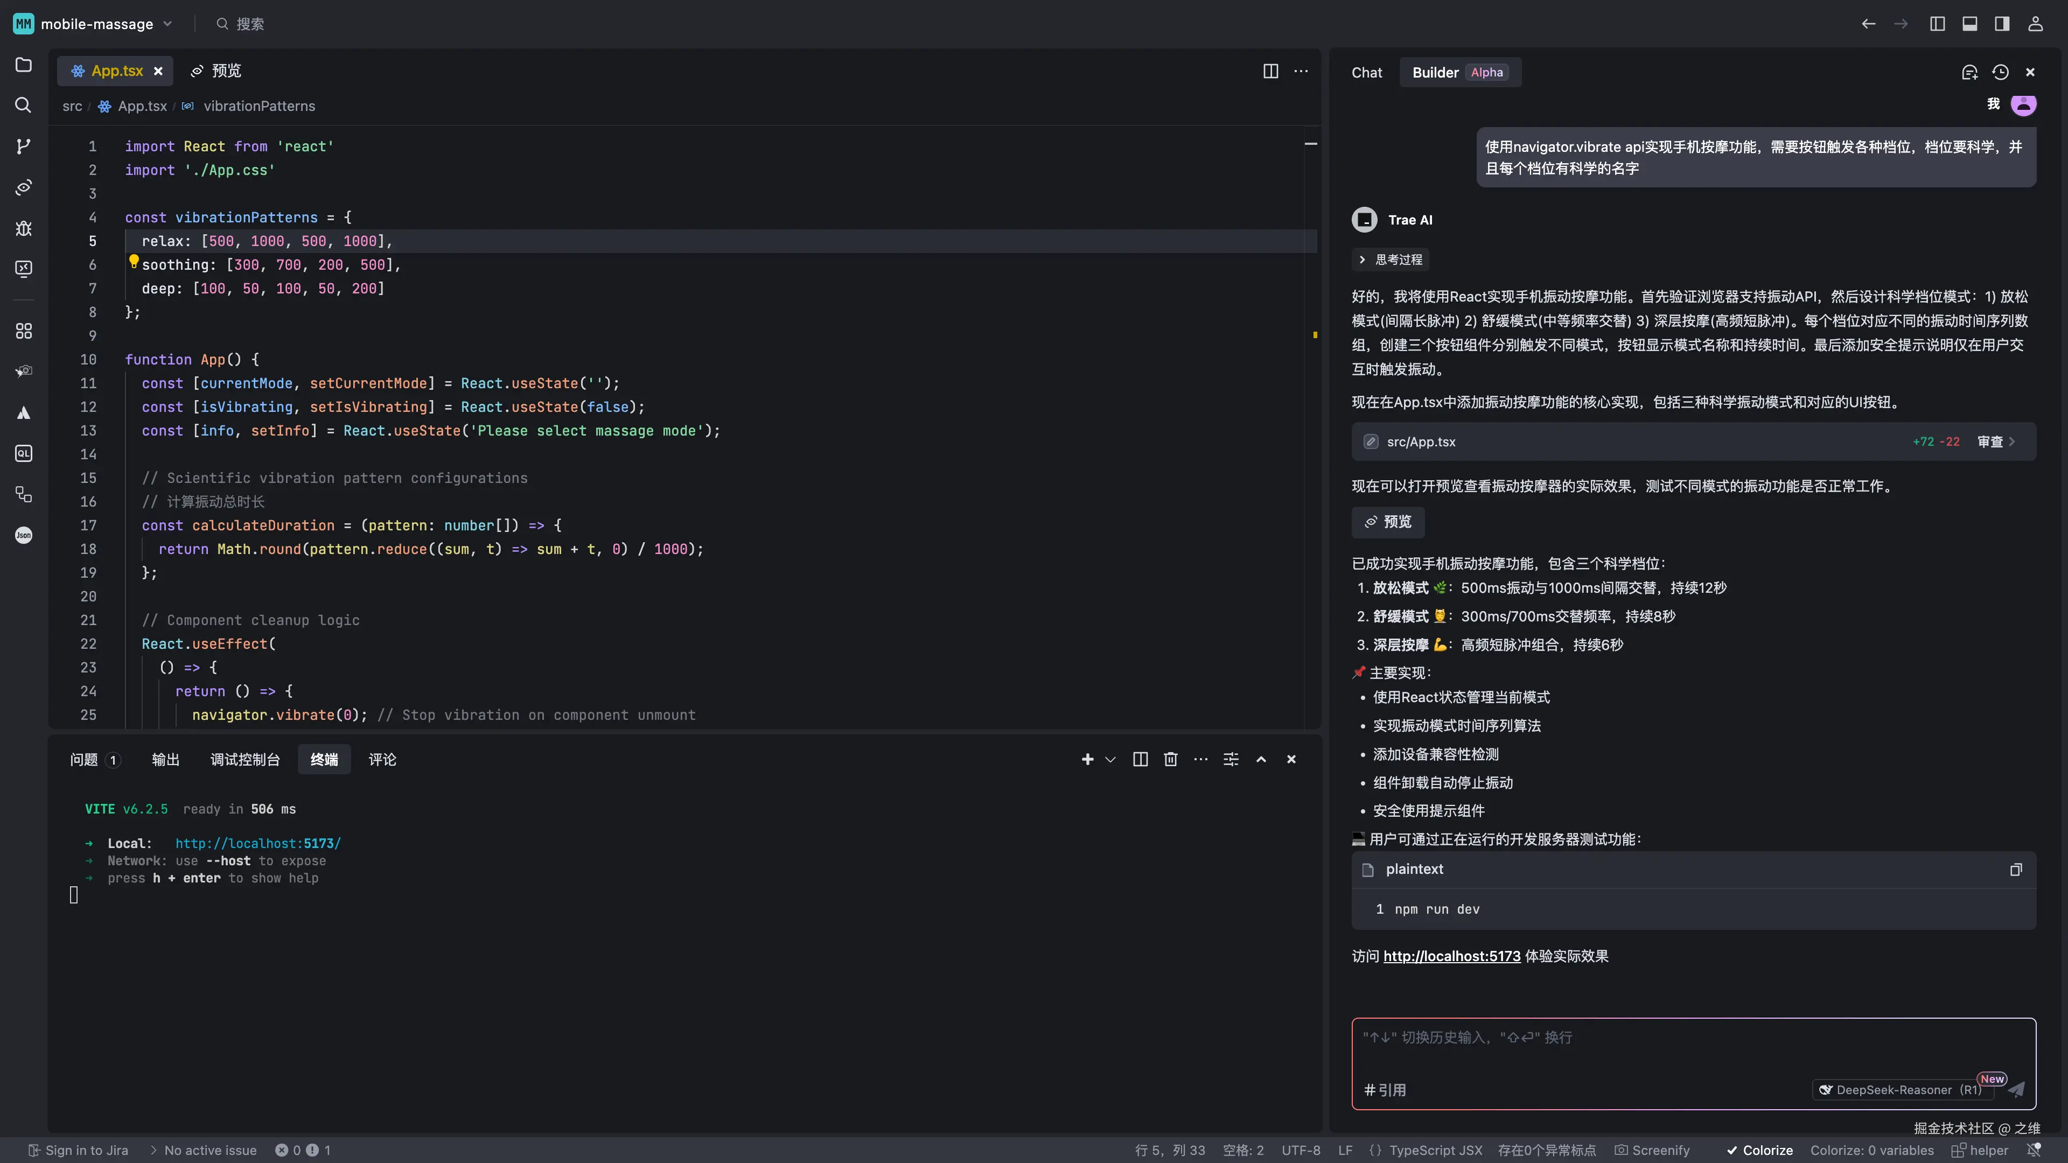Open the Debug bug icon
This screenshot has width=2068, height=1163.
[x=23, y=228]
